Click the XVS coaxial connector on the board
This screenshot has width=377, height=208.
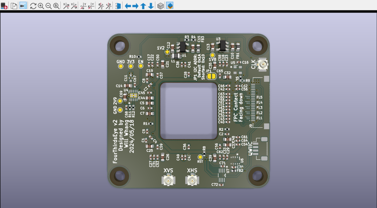pos(168,180)
